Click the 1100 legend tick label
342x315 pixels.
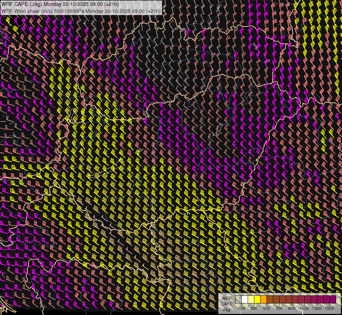(x=304, y=308)
